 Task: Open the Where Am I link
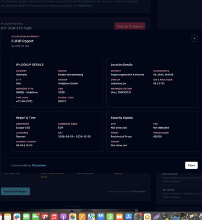click(85, 5)
